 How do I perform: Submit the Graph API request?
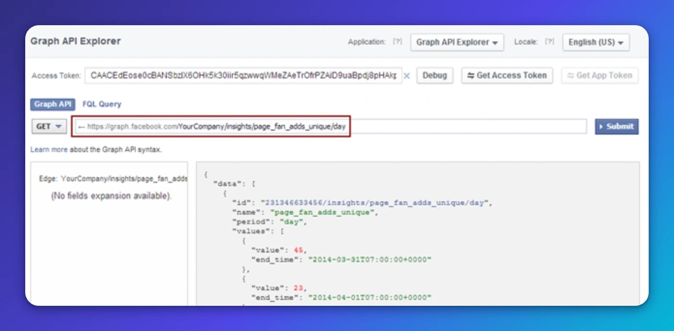(x=616, y=126)
